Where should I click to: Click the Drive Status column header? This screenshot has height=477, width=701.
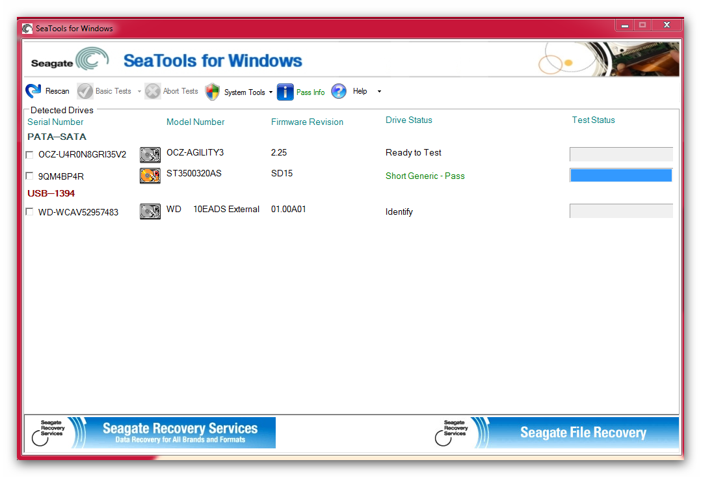[408, 120]
